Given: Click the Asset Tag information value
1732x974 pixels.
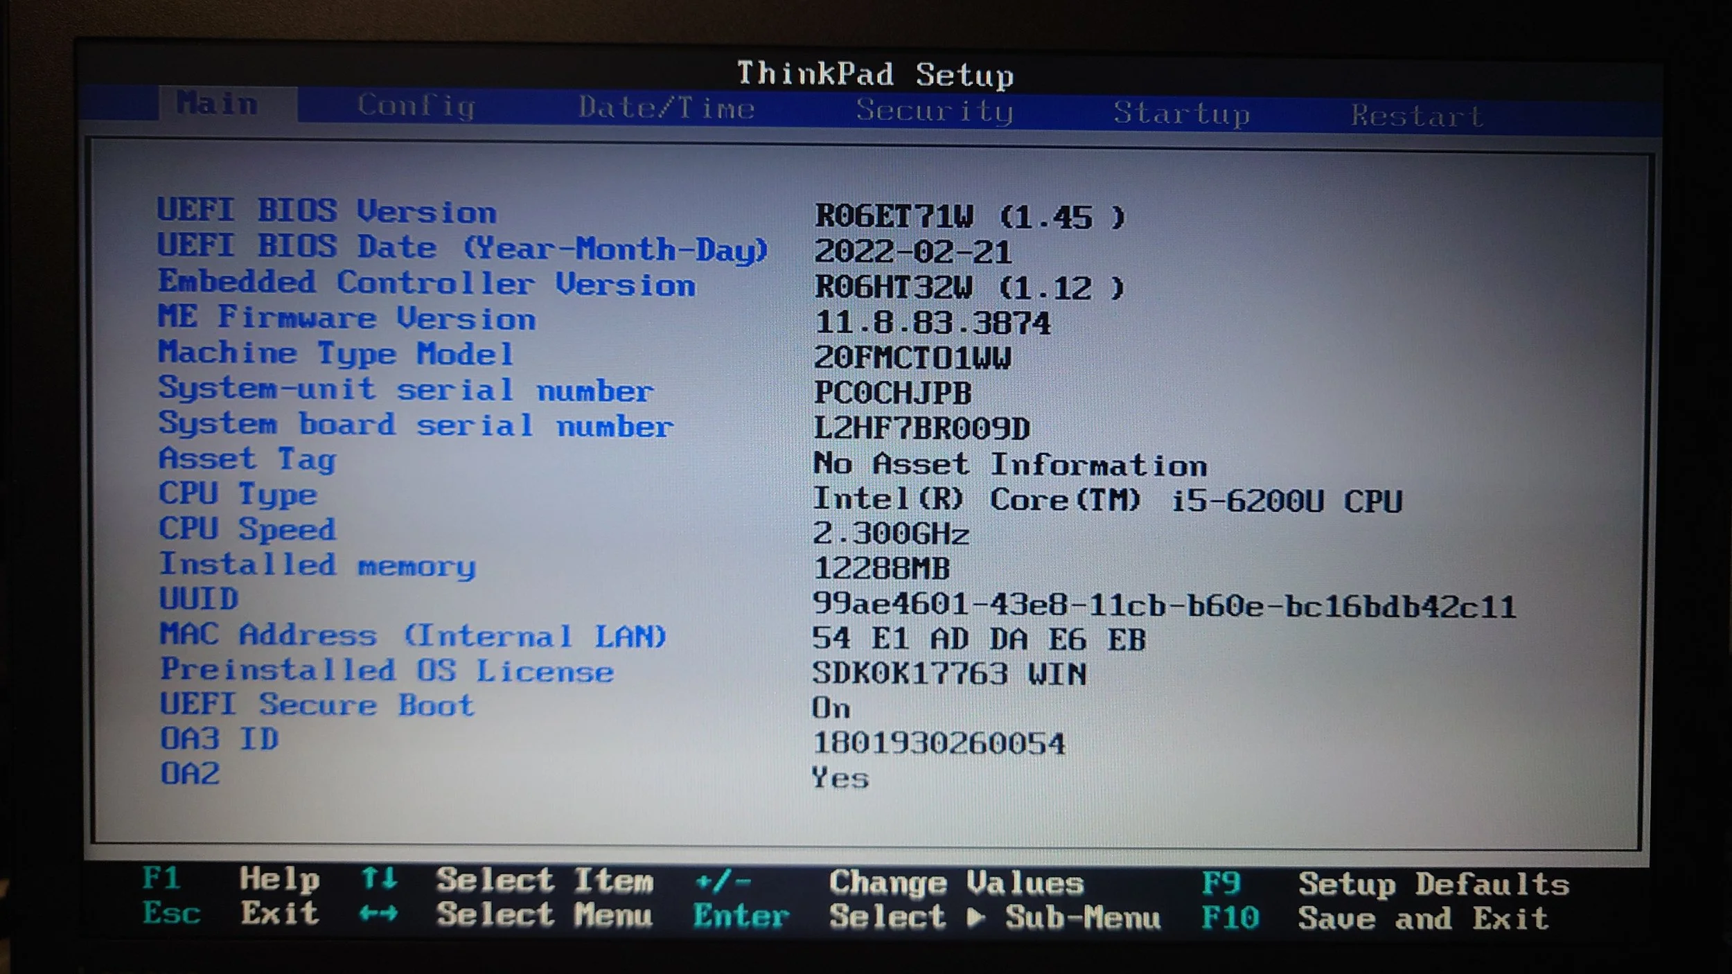Looking at the screenshot, I should click(x=1009, y=464).
